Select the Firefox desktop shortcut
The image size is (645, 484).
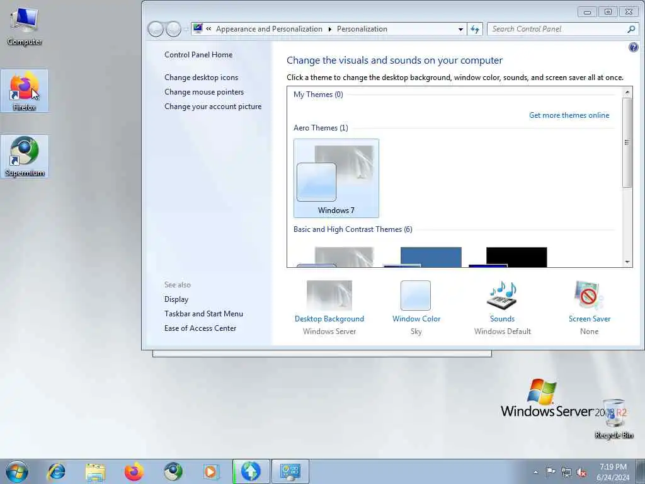point(25,91)
